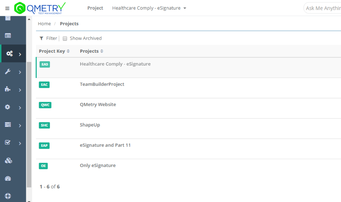Open the cubes sidebar icon
341x202 pixels.
pyautogui.click(x=8, y=160)
